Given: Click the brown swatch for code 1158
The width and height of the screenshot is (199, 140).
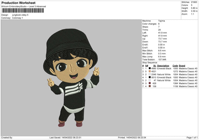Looking at the screenshot, I should click(150, 86).
